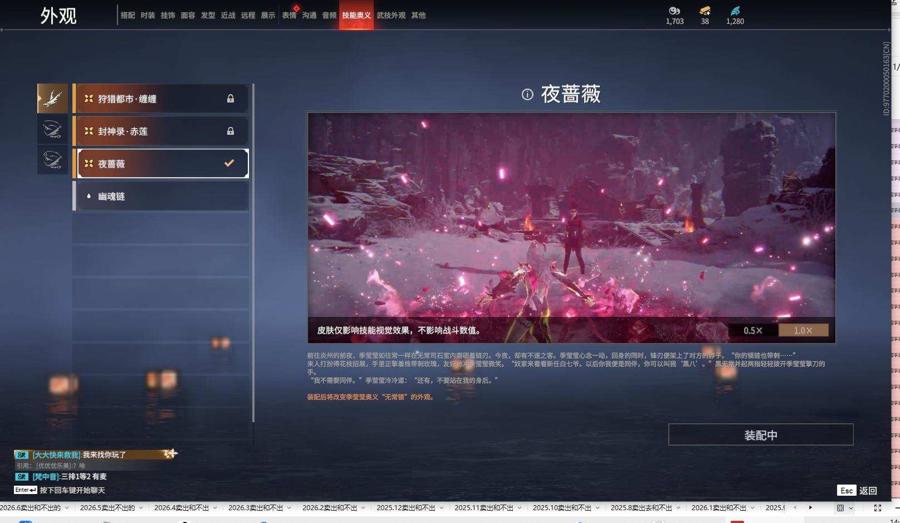This screenshot has height=523, width=900.
Task: Click the Esc 返回 button
Action: [858, 490]
